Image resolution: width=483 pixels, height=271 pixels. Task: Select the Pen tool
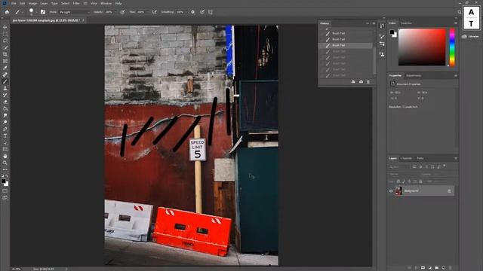[5, 129]
